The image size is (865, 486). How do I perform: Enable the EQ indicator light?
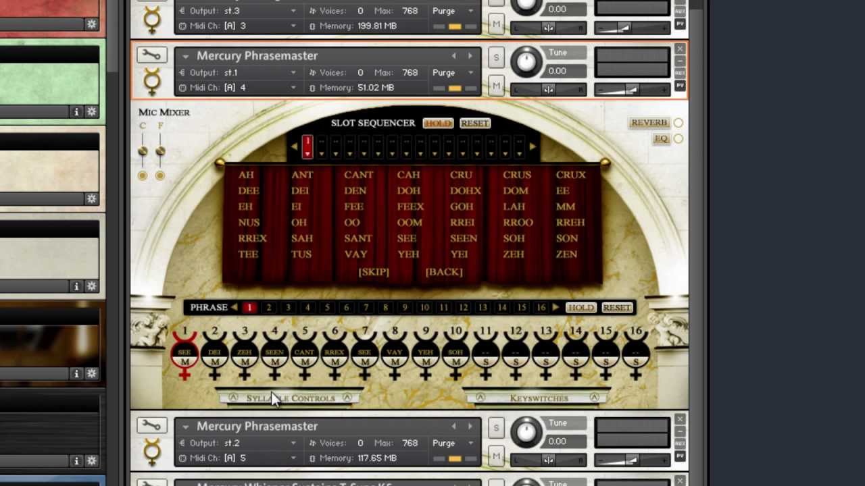click(x=678, y=139)
